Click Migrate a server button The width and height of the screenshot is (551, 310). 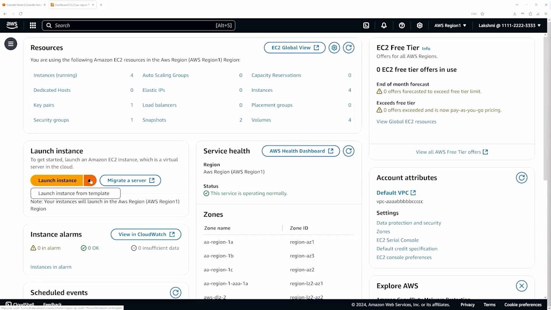(130, 180)
